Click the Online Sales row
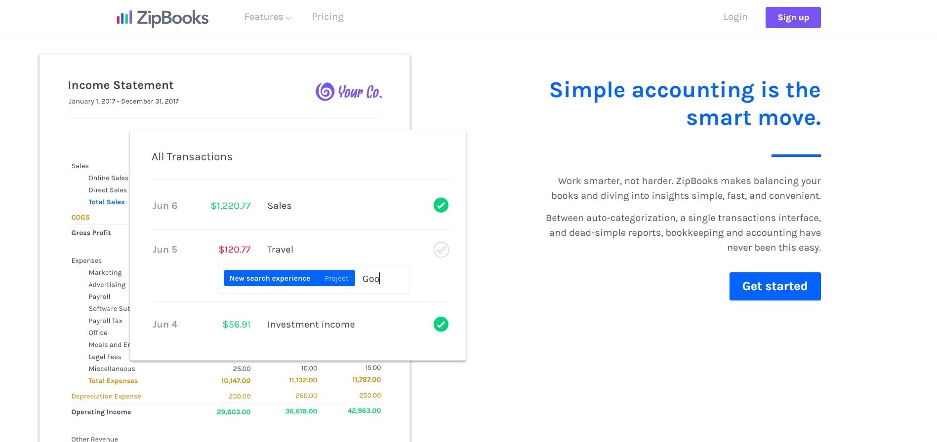The width and height of the screenshot is (937, 442). point(108,178)
